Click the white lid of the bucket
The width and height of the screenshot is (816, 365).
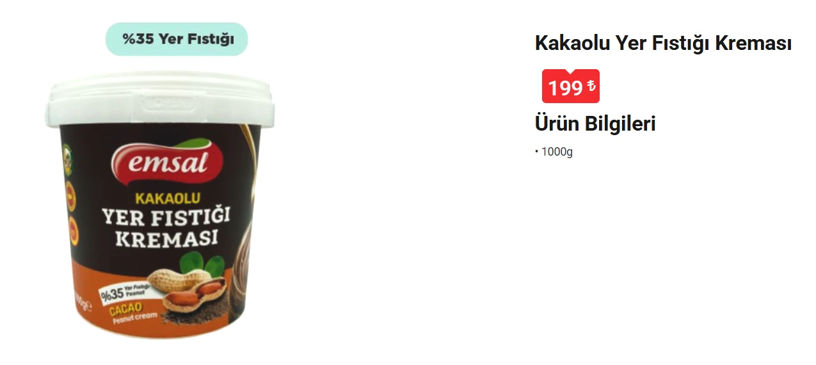point(159,99)
